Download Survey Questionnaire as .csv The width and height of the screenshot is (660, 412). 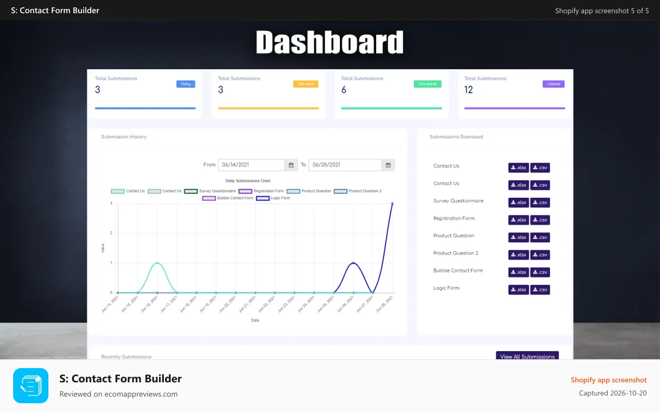540,203
